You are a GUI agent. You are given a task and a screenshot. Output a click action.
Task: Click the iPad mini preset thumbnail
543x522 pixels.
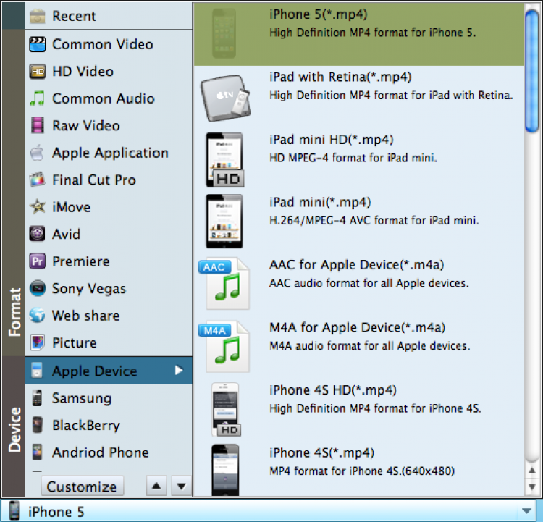click(224, 222)
